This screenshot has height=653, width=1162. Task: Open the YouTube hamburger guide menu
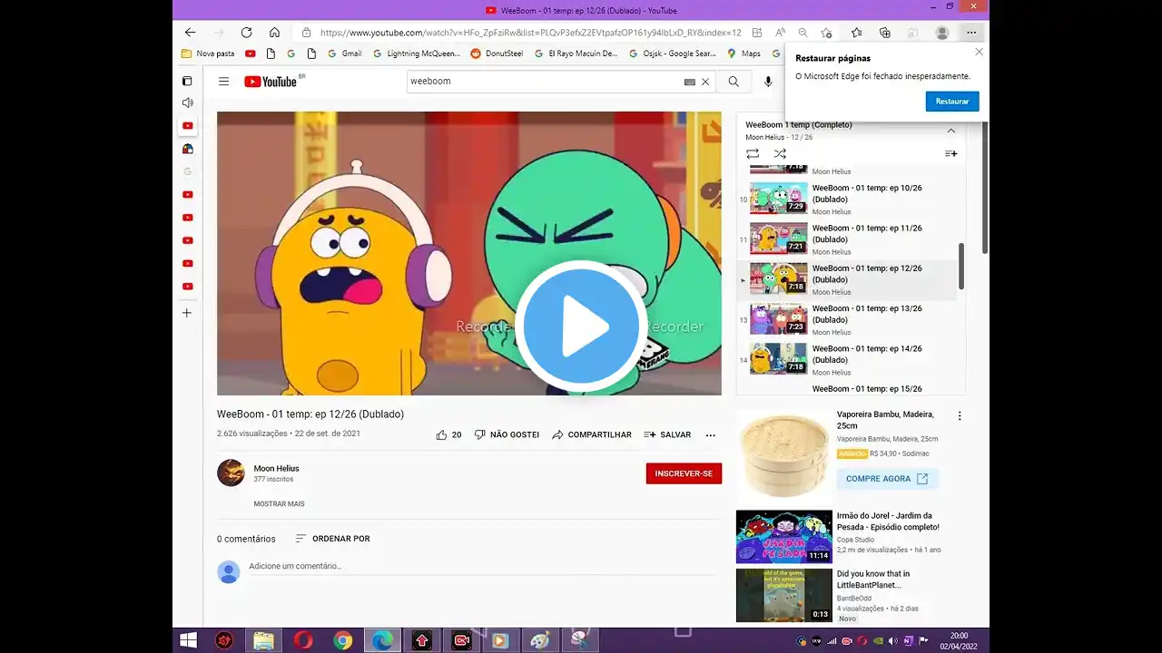tap(223, 82)
